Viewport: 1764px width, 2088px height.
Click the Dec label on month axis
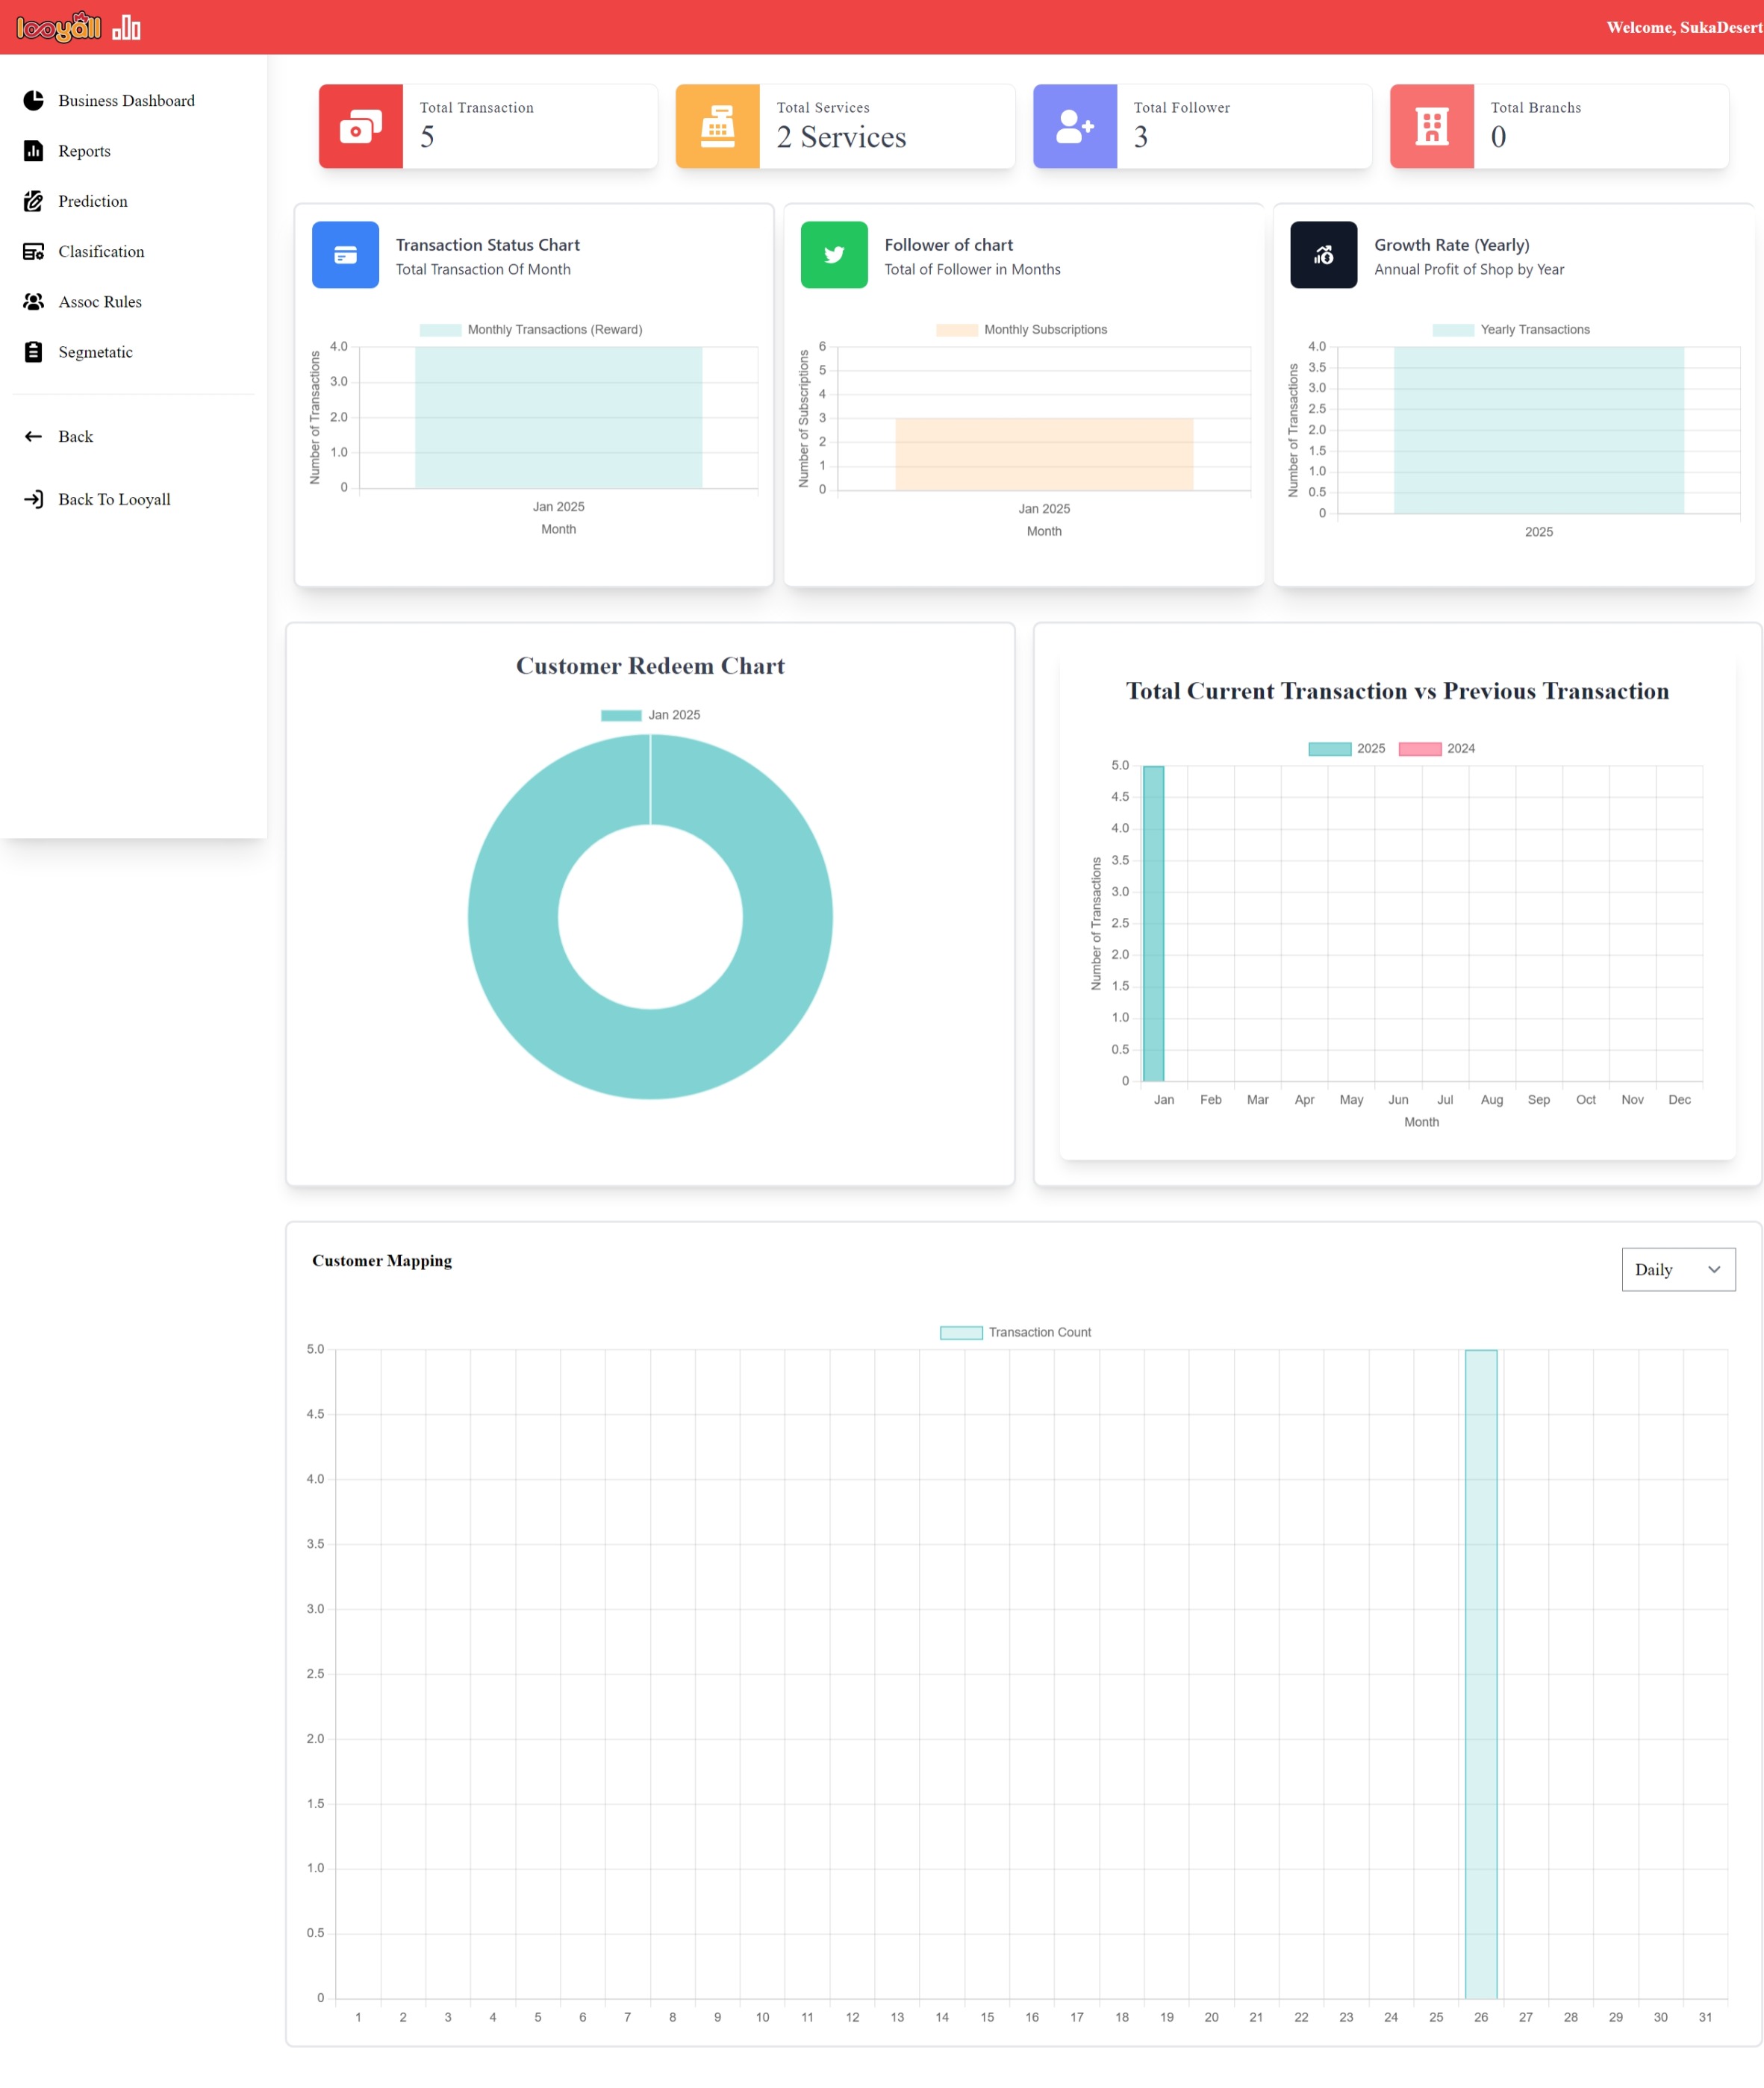[x=1679, y=1099]
